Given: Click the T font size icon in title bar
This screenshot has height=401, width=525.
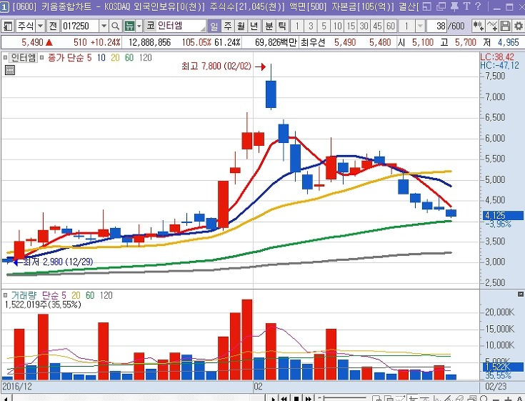Looking at the screenshot, I should click(467, 6).
